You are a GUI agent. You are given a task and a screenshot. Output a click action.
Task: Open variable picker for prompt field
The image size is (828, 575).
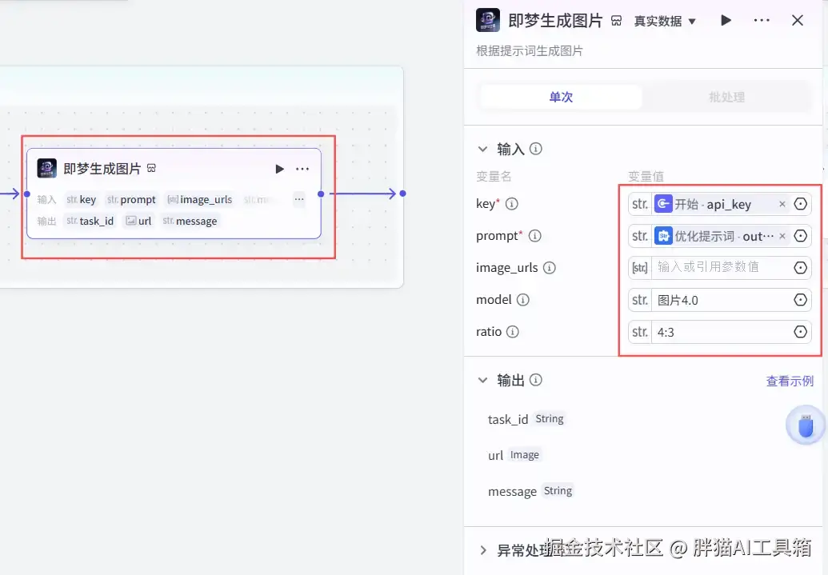click(x=801, y=236)
